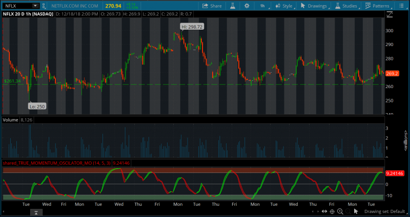Click the horizontal expand arrows icon
The width and height of the screenshot is (410, 217).
323,211
